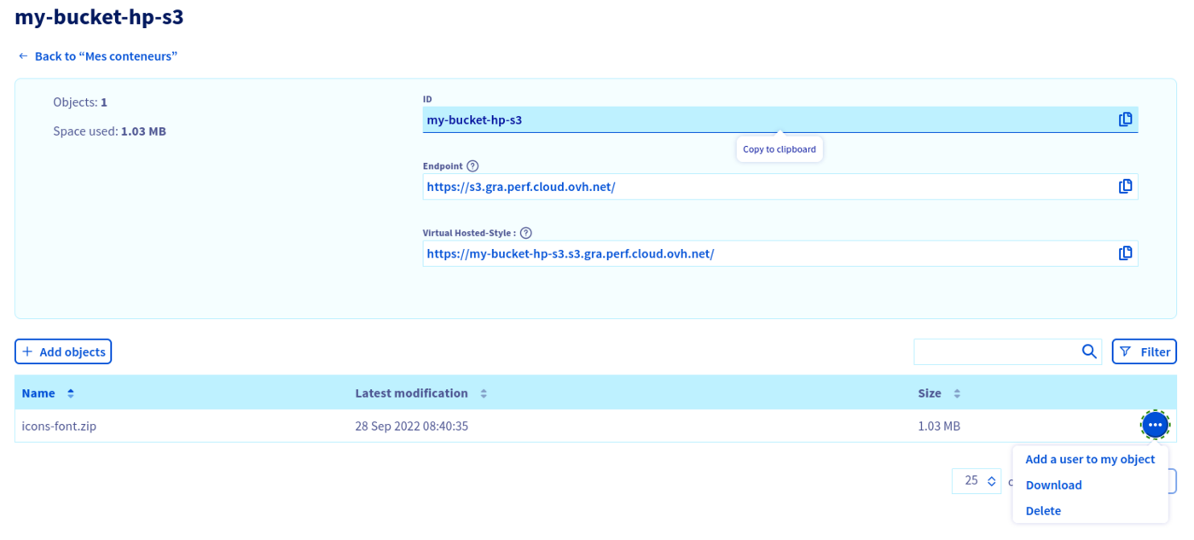Copy the Endpoint URL to clipboard
The image size is (1194, 540).
click(x=1125, y=186)
